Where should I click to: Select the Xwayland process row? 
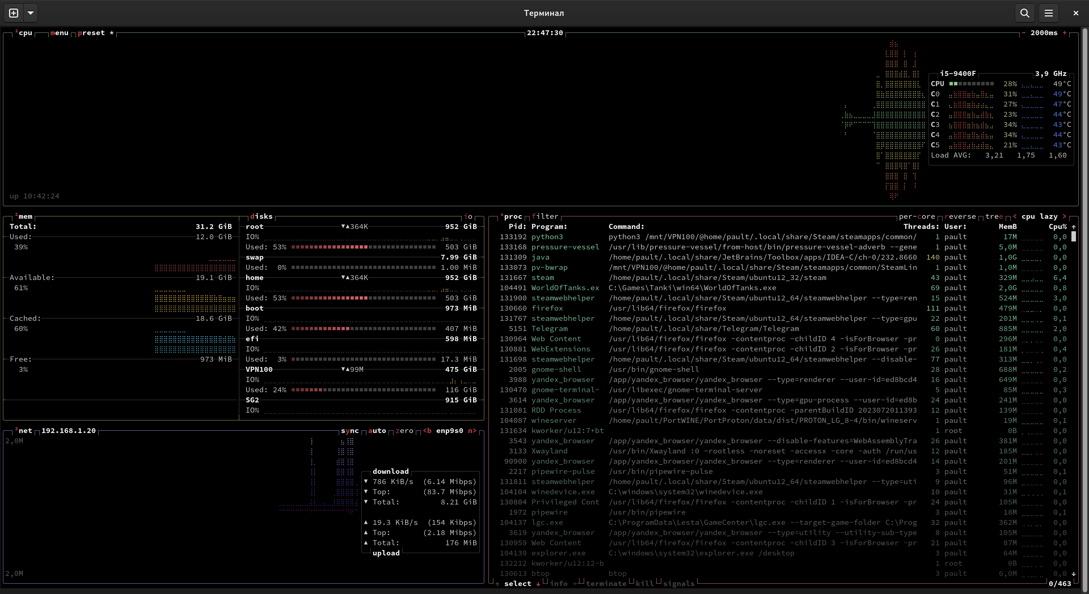783,451
